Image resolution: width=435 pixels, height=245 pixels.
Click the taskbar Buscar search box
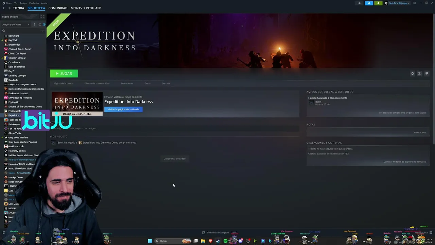pyautogui.click(x=173, y=241)
